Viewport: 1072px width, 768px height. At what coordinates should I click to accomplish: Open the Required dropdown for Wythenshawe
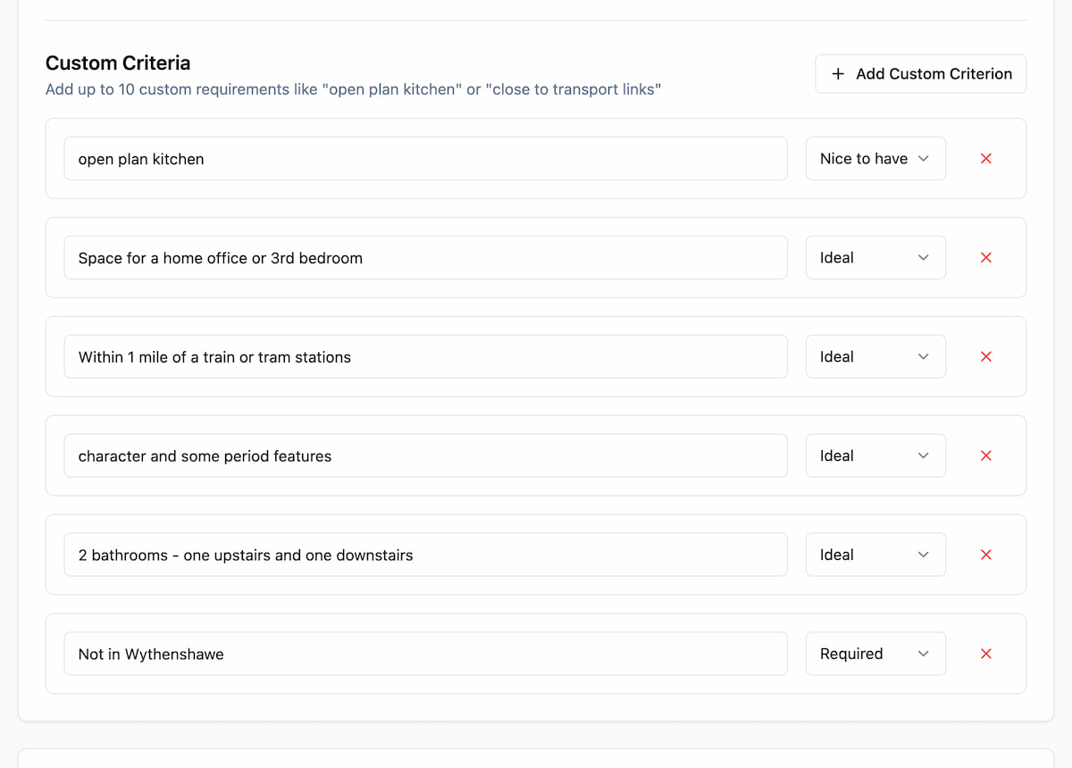click(x=875, y=655)
